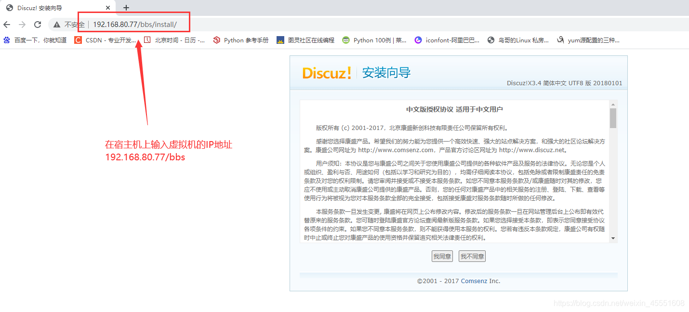Click the license scrollbar down arrow
Screen dimensions: 689x312
point(613,238)
